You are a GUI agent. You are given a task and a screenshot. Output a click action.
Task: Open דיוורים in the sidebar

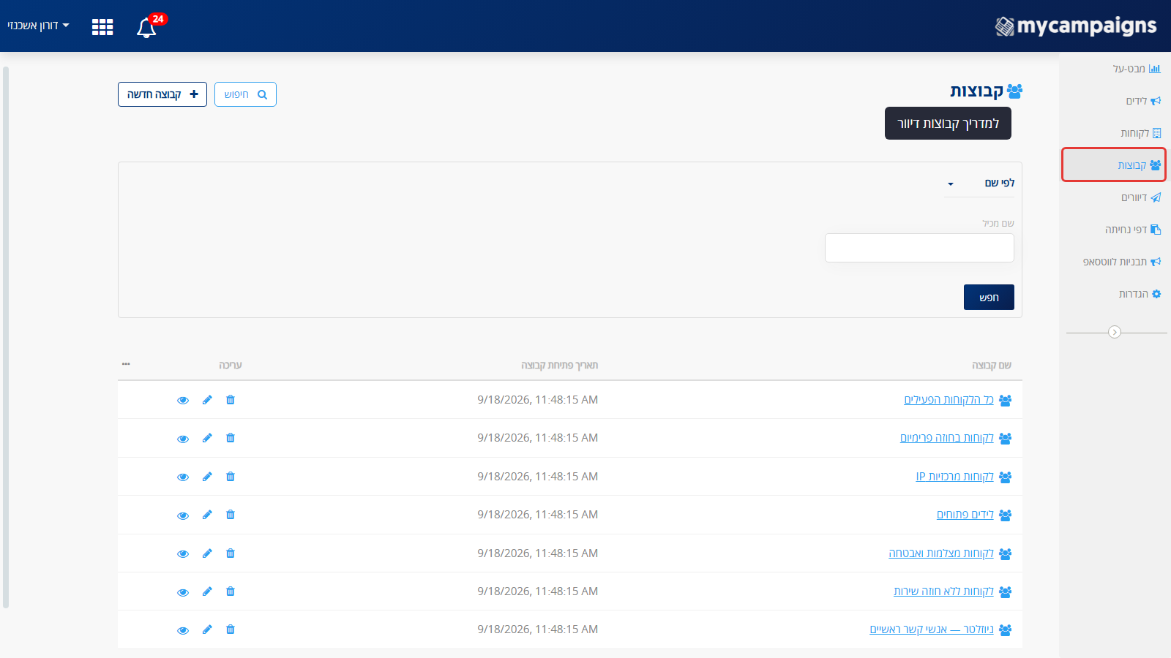click(x=1140, y=197)
